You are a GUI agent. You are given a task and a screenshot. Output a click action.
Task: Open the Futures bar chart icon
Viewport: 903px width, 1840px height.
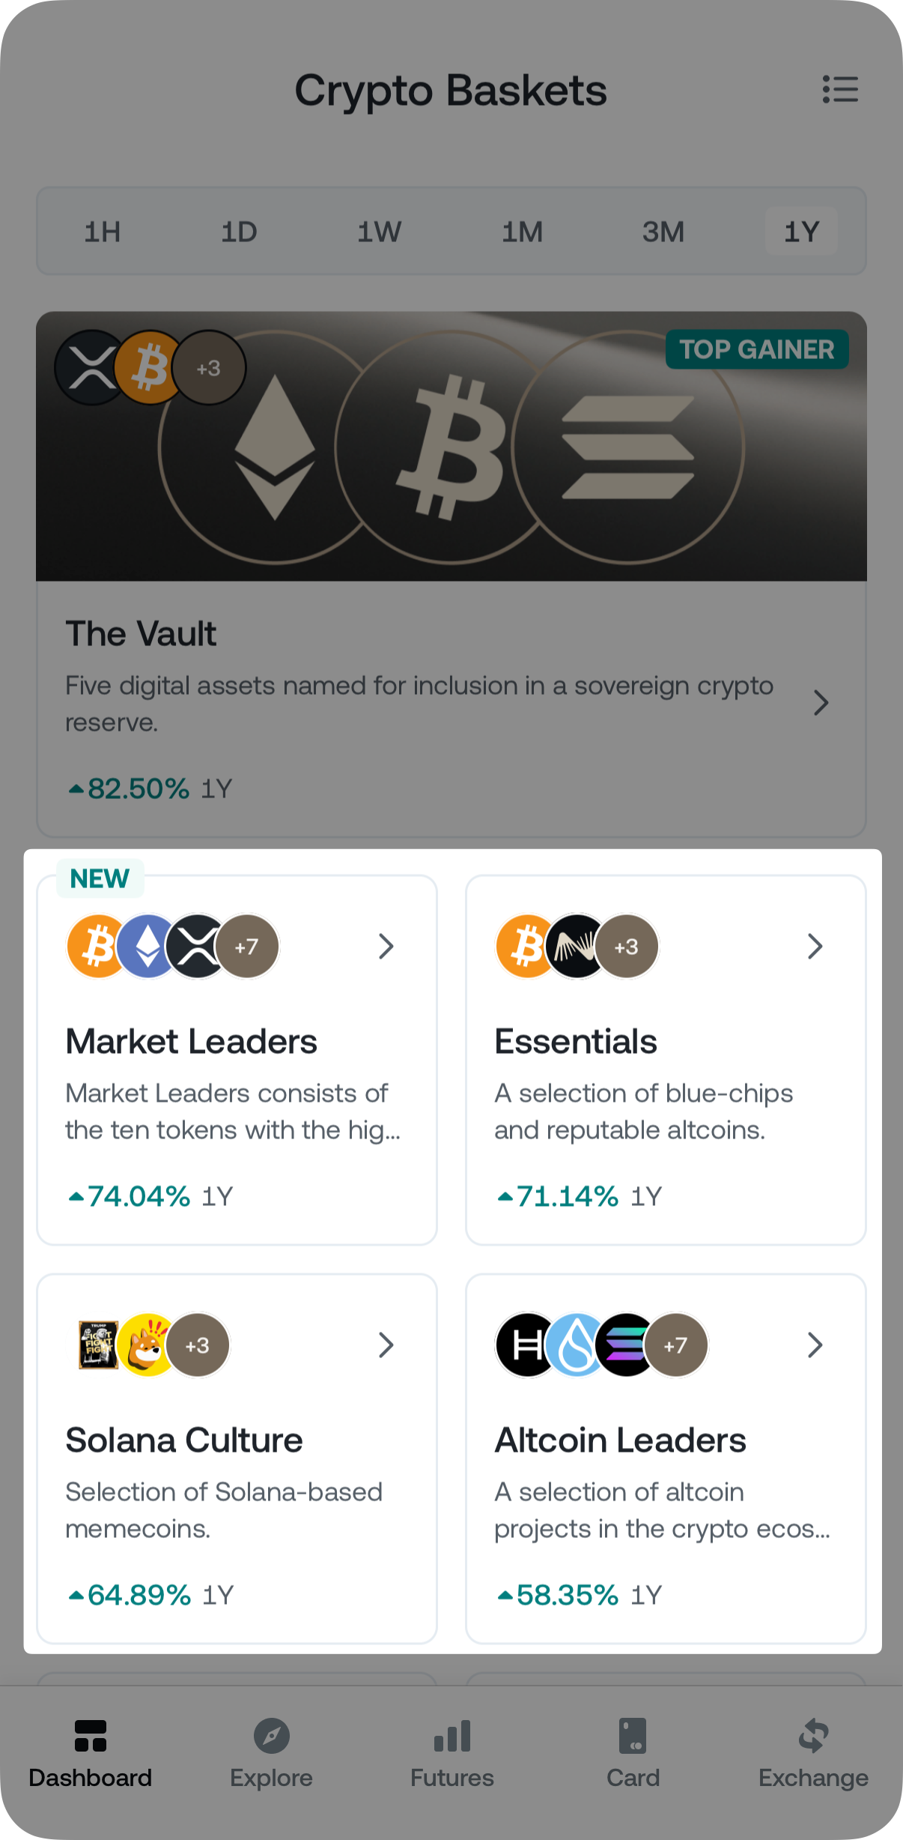click(452, 1735)
